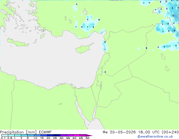179x139 pixels.
Task: Click the legend label "15"
Action: coord(42,138)
